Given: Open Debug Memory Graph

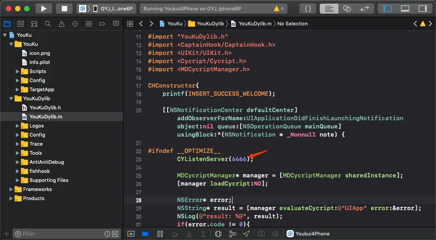Looking at the screenshot, I should pyautogui.click(x=233, y=234).
